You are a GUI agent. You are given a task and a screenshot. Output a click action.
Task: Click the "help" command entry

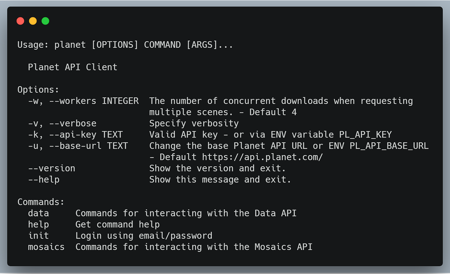(39, 224)
